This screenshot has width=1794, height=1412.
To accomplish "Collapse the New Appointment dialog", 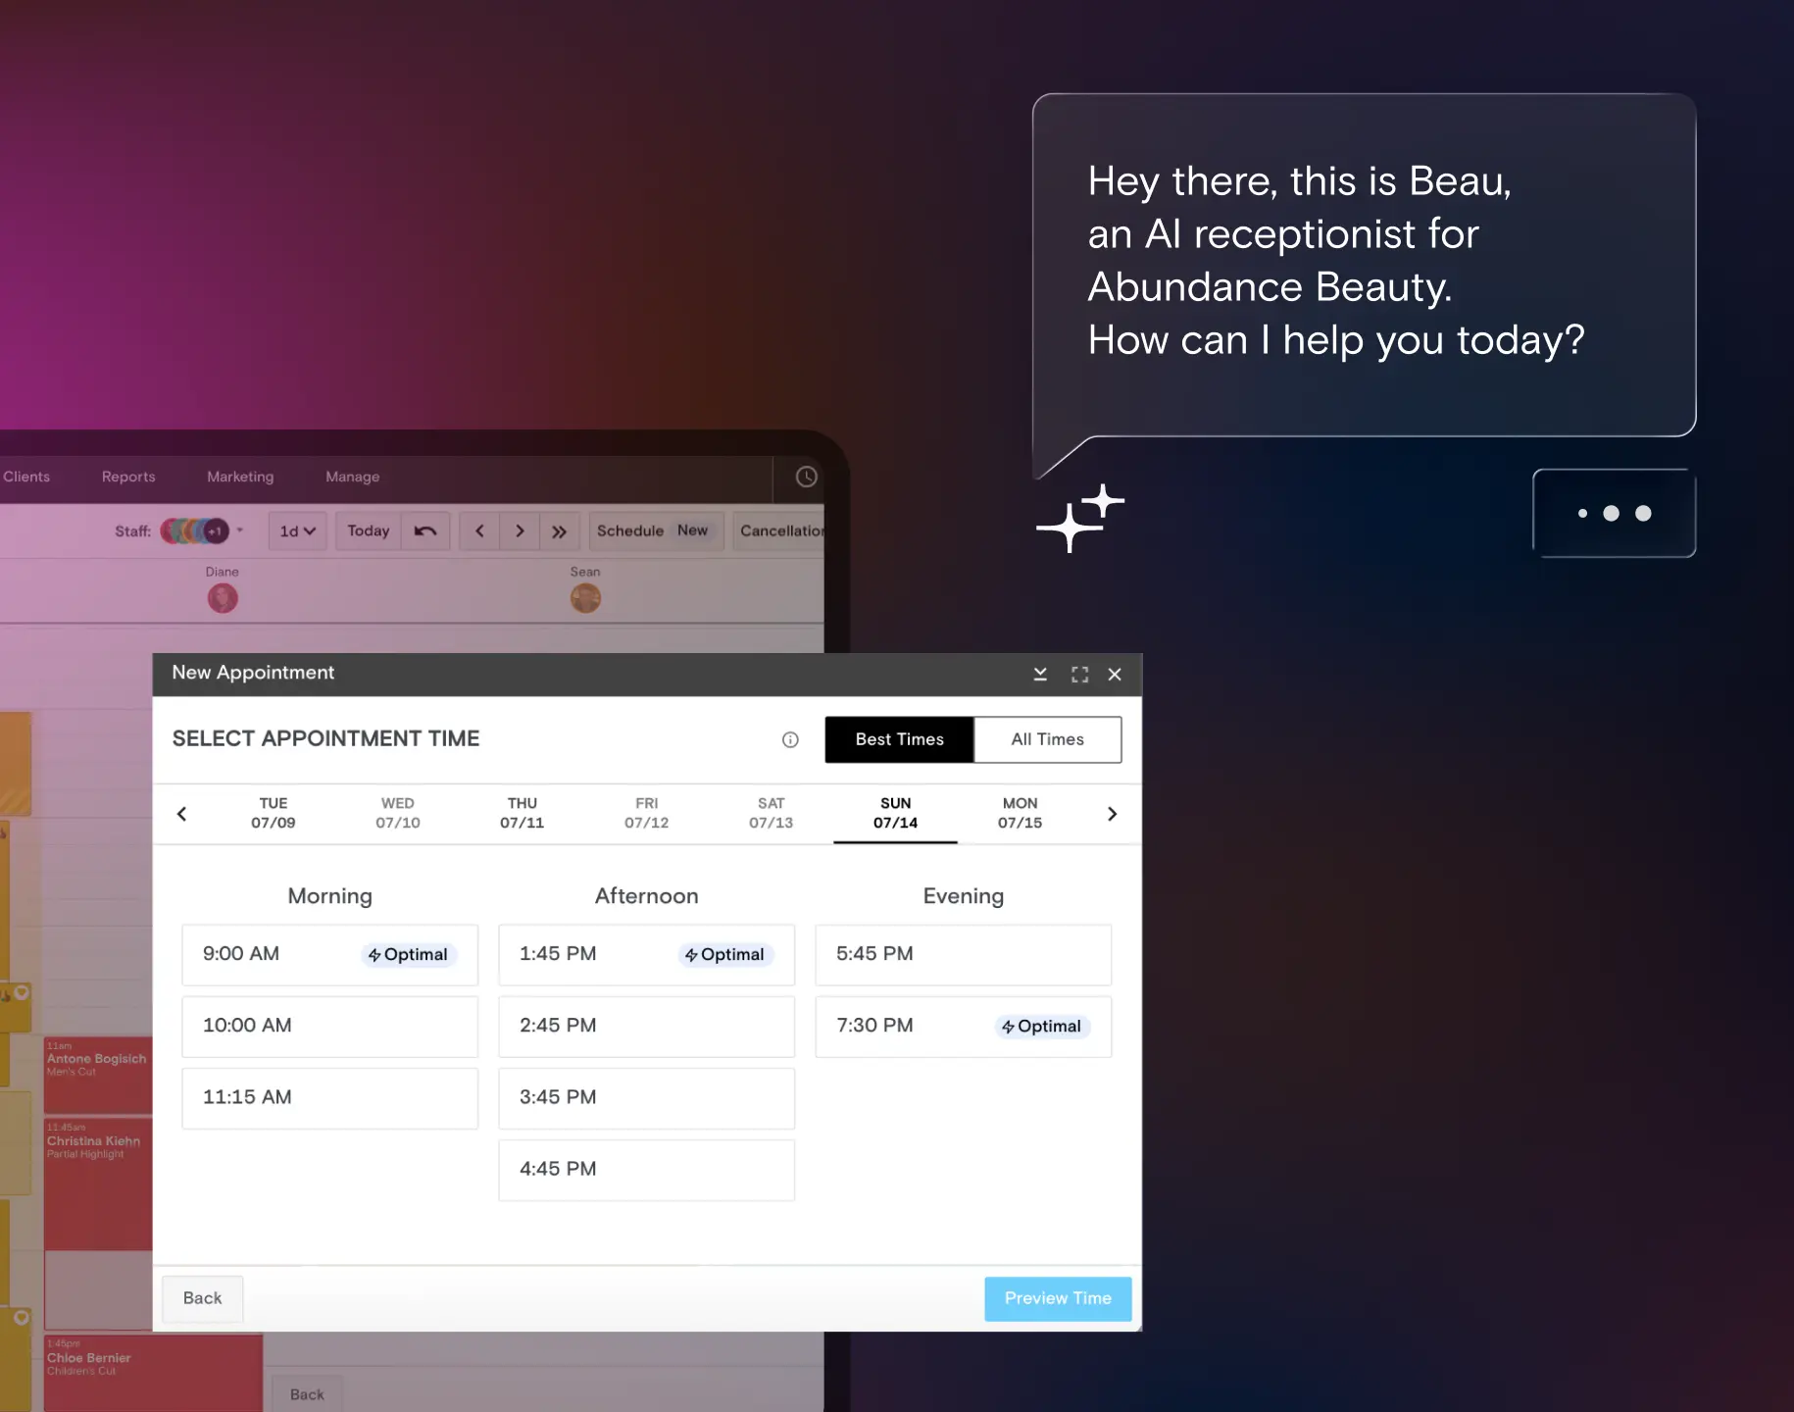I will click(x=1040, y=674).
